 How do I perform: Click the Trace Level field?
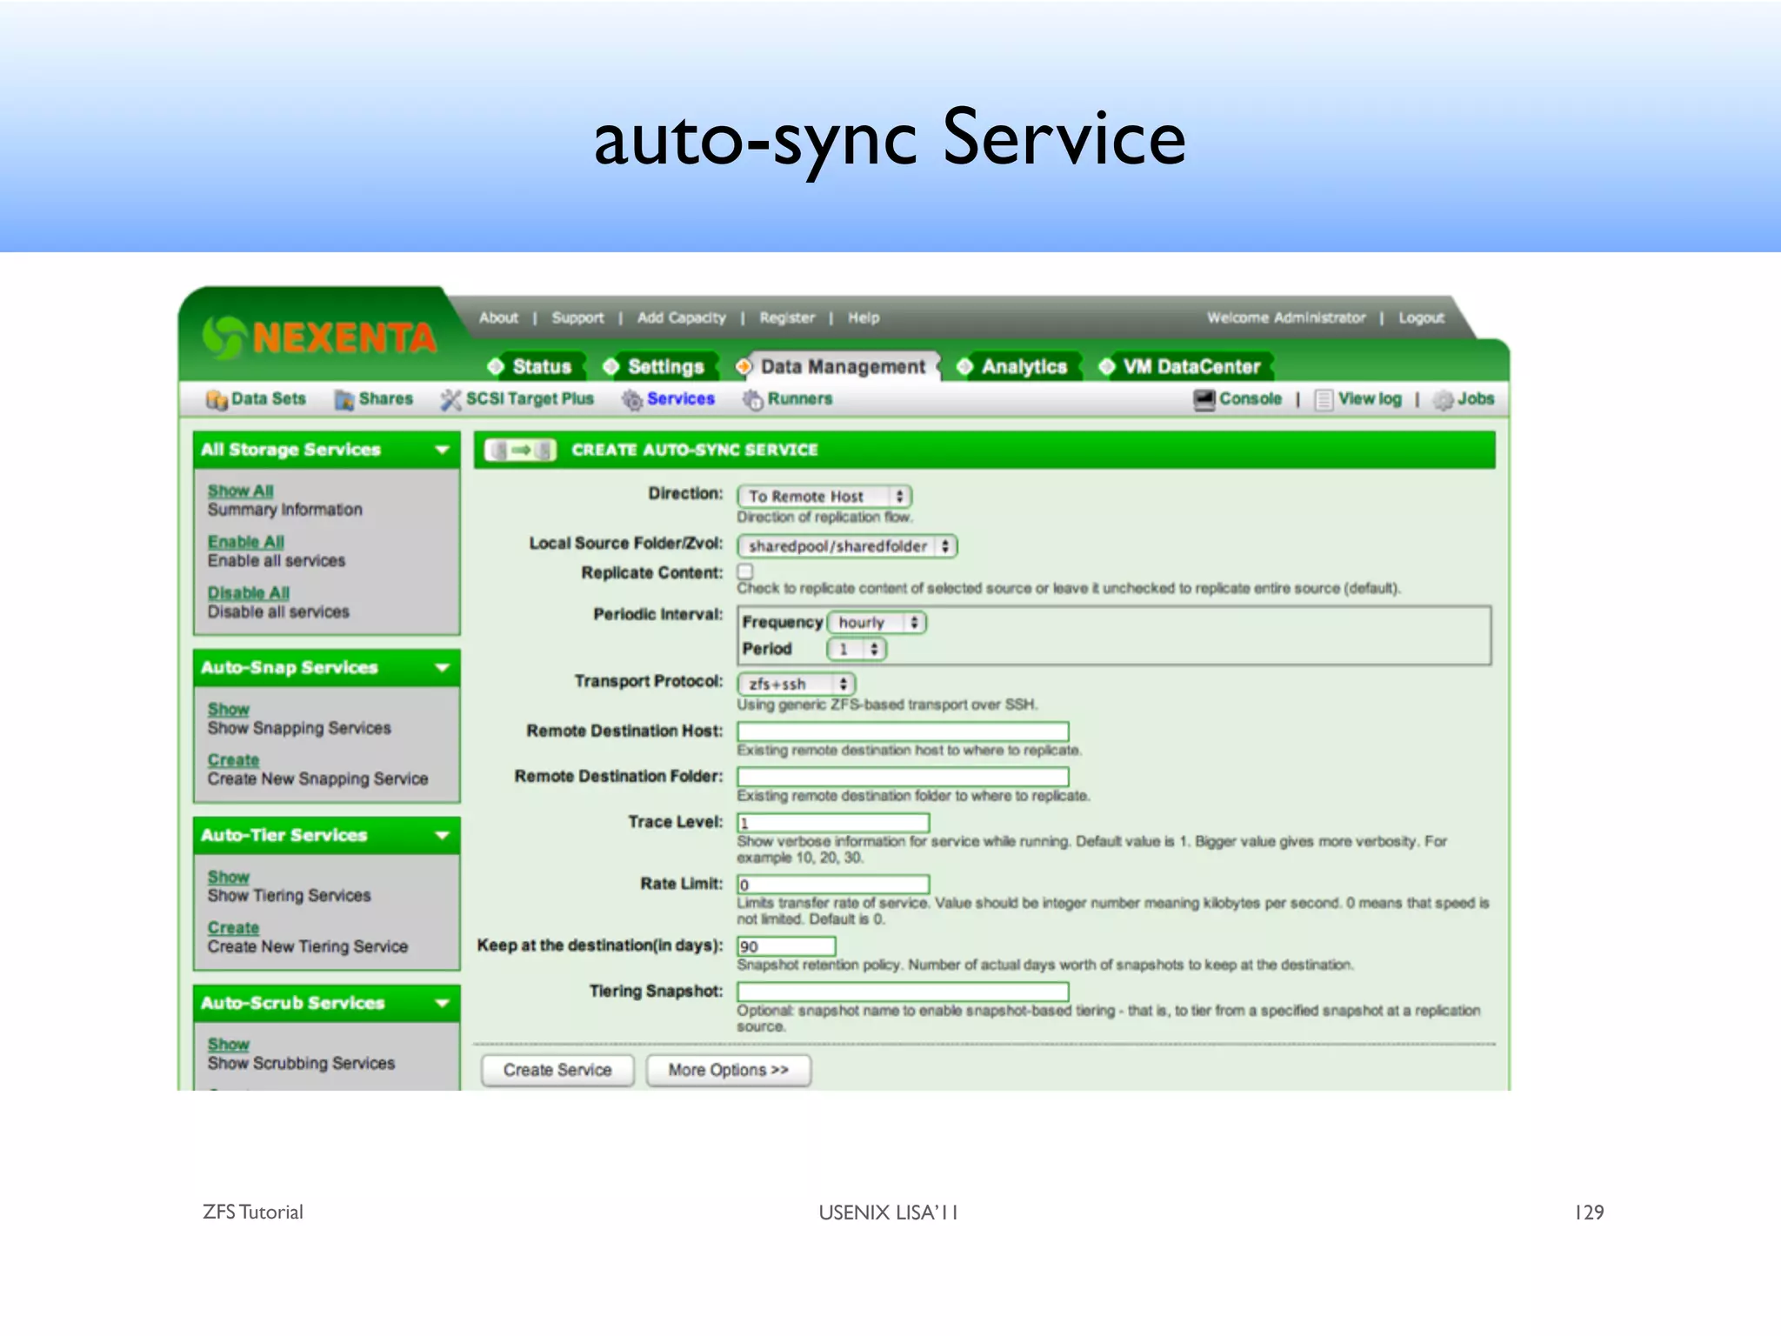click(833, 823)
